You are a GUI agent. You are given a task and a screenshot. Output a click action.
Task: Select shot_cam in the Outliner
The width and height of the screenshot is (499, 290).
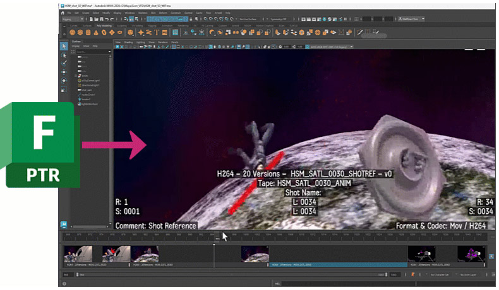pos(87,89)
